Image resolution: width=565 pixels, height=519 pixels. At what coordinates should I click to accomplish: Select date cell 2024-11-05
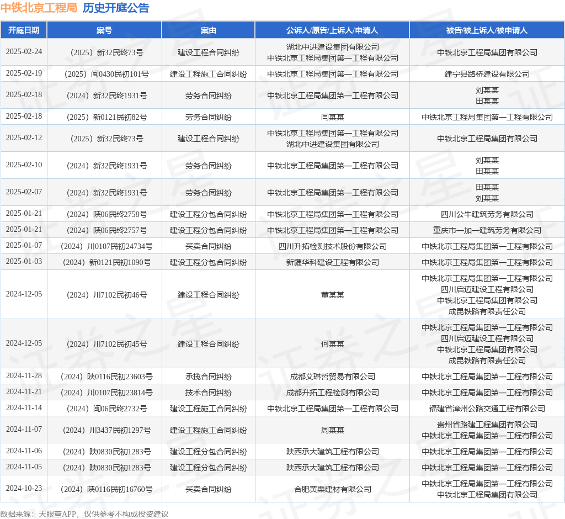(x=24, y=467)
